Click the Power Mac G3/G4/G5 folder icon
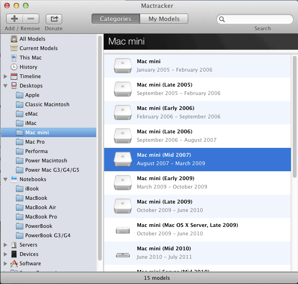Screen dimensions: 298x284 pyautogui.click(x=20, y=170)
